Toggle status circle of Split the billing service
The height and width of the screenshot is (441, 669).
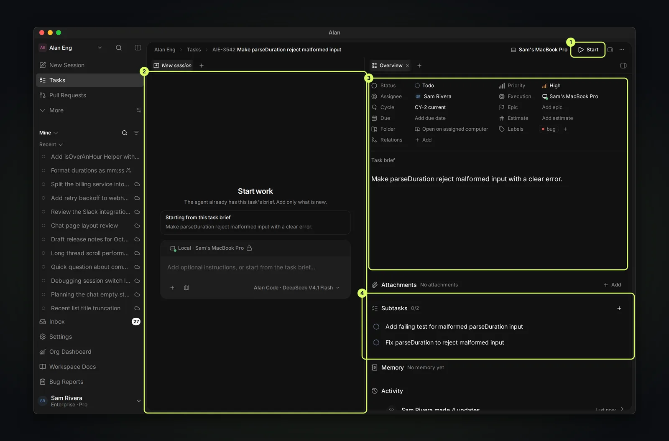[43, 184]
